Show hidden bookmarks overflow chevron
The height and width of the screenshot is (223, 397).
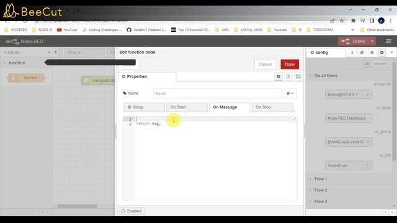352,30
